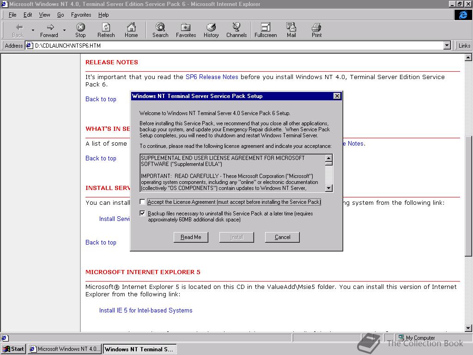Click My Computer zone status indicator
Viewport: 473px width, 355px height.
(420, 338)
